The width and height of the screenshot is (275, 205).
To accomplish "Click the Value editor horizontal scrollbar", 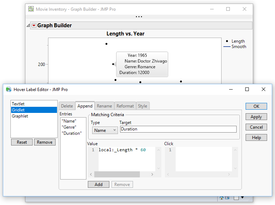I will [117, 174].
